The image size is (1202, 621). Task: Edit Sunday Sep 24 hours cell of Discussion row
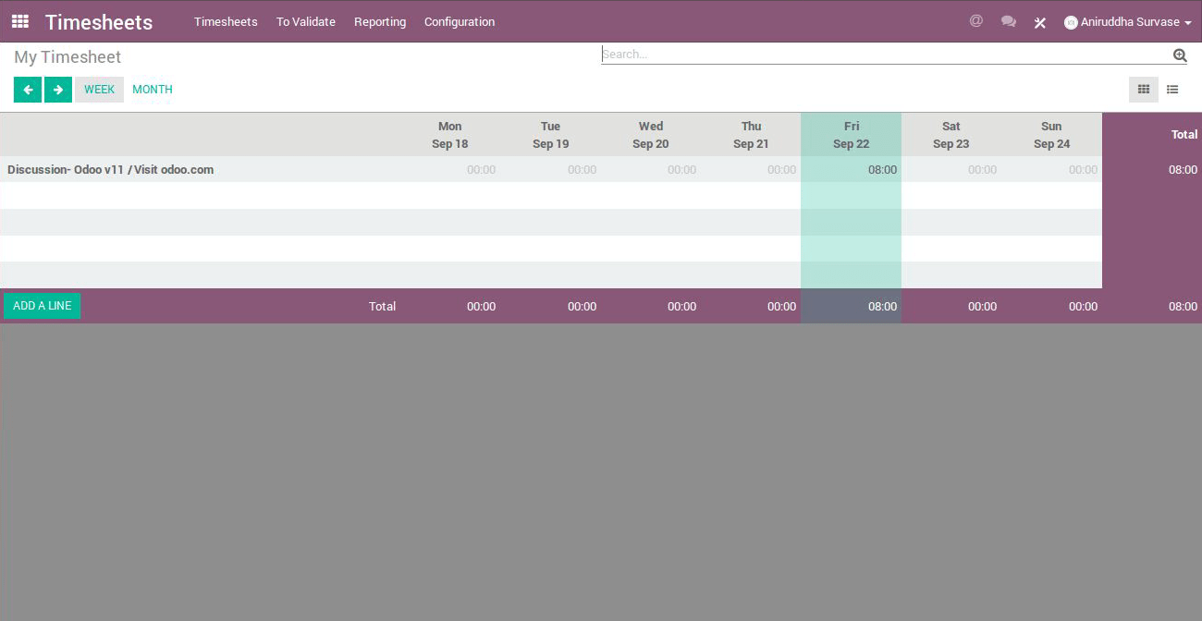(1052, 170)
